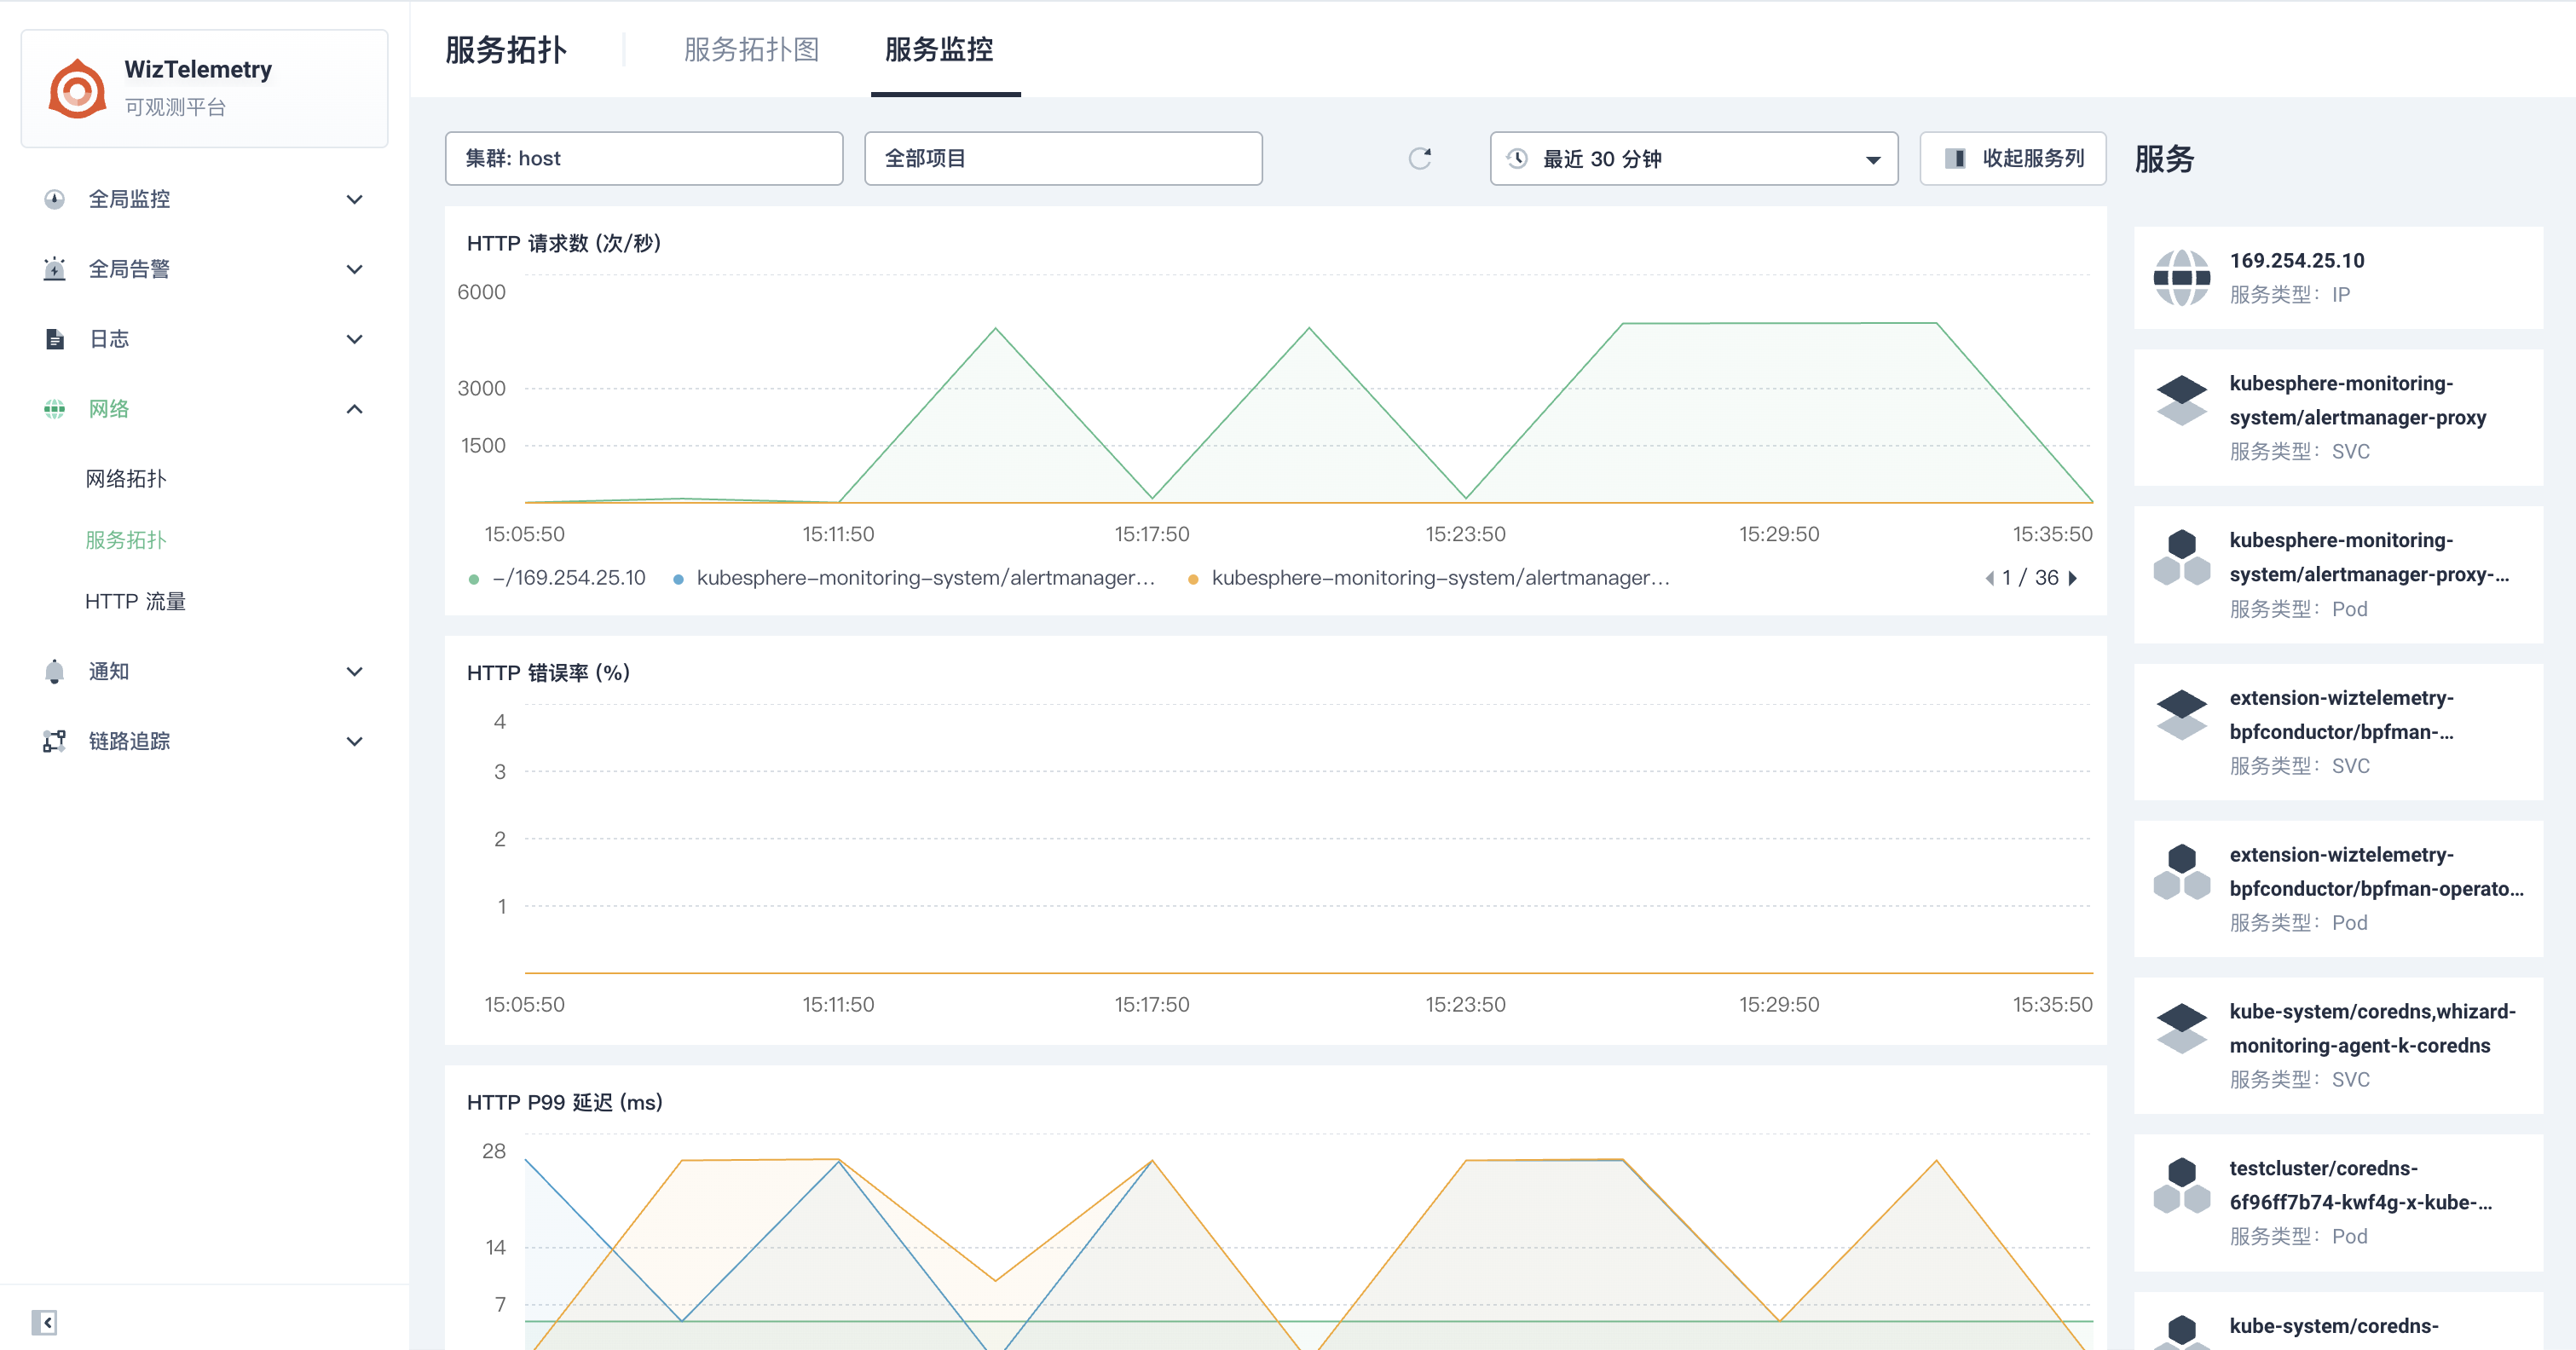2576x1350 pixels.
Task: Click the bell icon next to 通知
Action: [55, 672]
